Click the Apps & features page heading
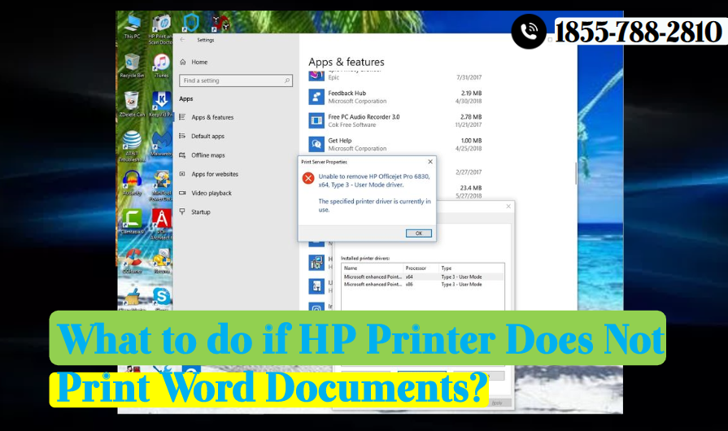This screenshot has width=728, height=431. coord(347,62)
